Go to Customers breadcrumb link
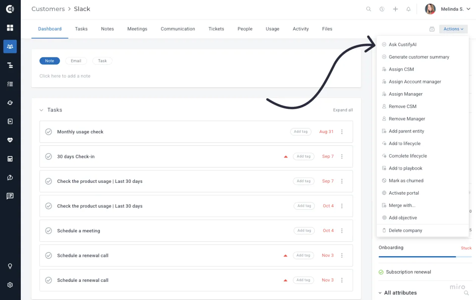 48,9
